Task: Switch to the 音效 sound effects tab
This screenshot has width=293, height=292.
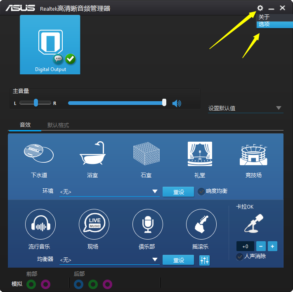Action: click(x=25, y=125)
